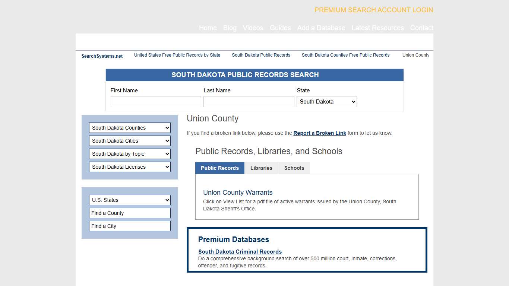This screenshot has height=286, width=509.
Task: Open the Find a County selector
Action: coord(129,213)
